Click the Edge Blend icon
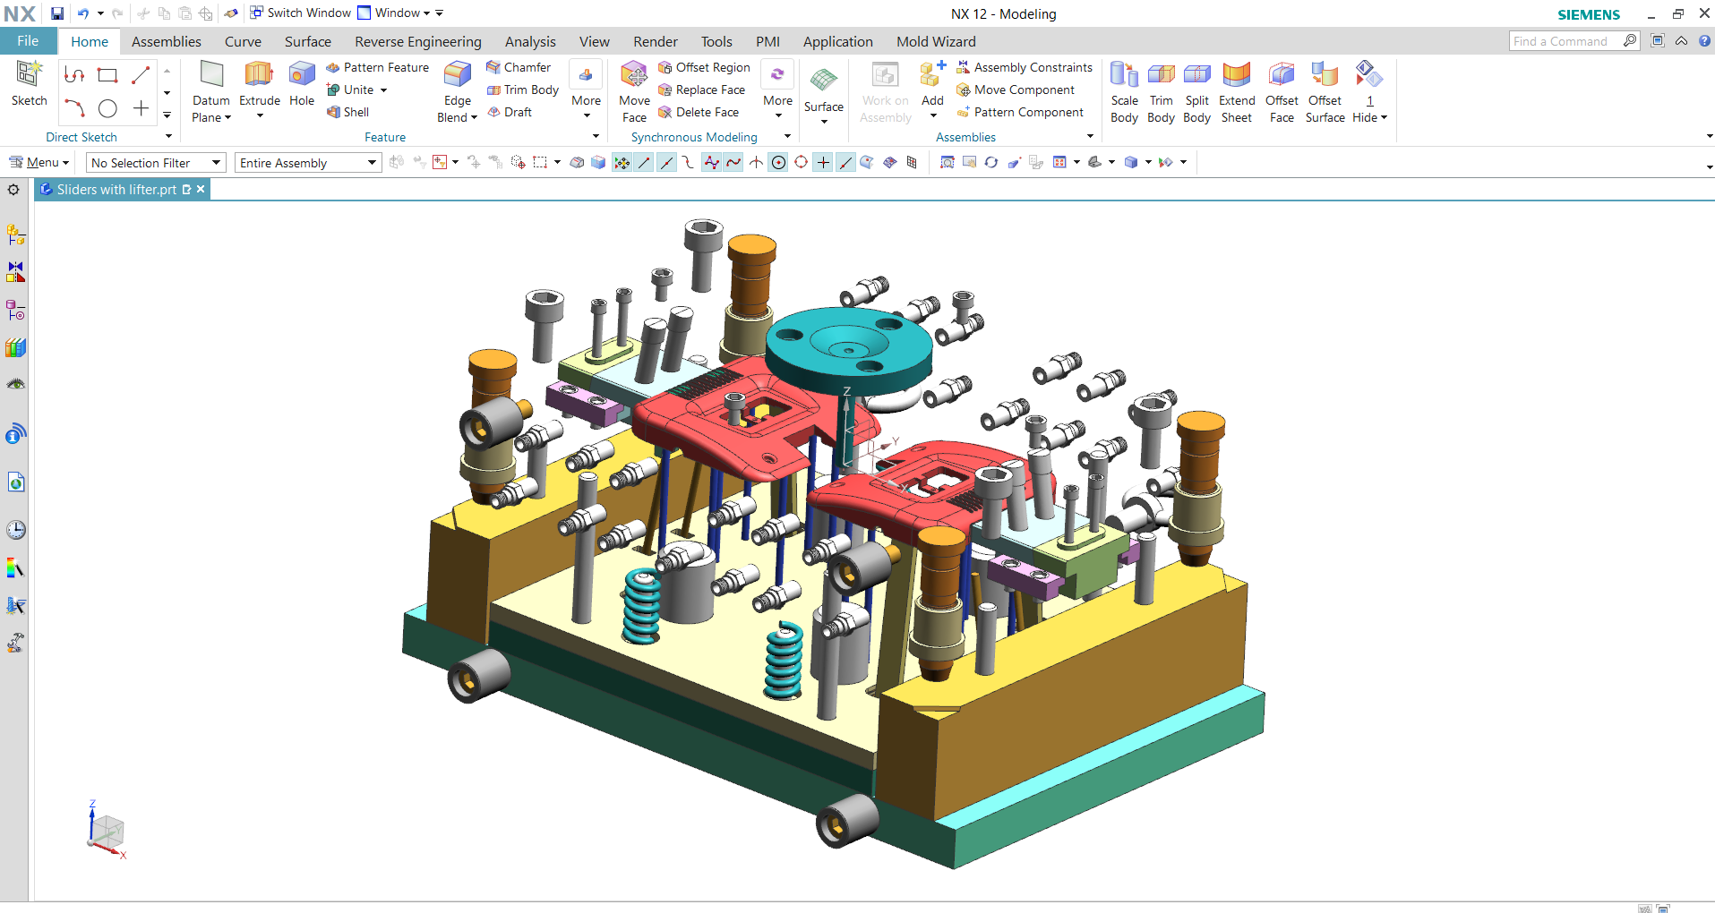 coord(458,75)
